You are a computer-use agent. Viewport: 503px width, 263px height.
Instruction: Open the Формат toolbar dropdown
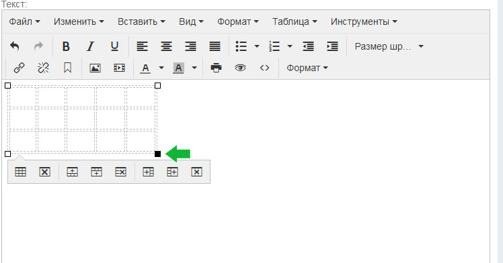(307, 68)
